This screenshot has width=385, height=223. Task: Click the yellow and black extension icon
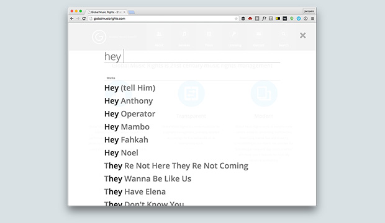pos(278,19)
